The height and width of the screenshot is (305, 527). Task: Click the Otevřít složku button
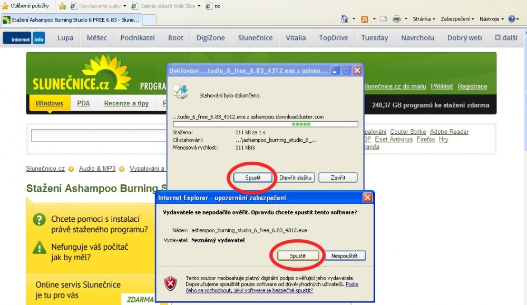coord(296,178)
